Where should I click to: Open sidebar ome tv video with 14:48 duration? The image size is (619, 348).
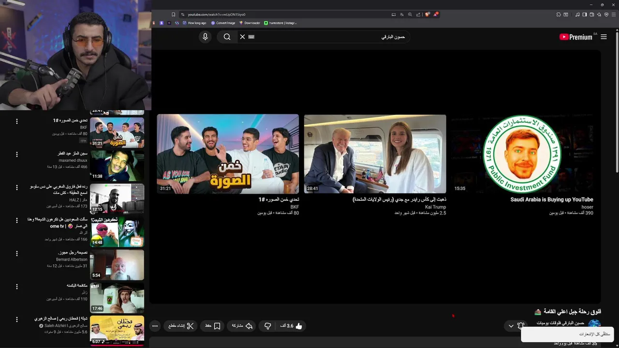pos(117,231)
